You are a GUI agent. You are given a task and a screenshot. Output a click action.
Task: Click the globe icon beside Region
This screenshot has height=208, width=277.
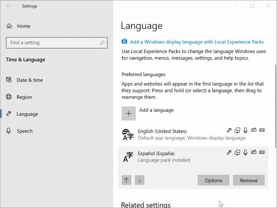point(9,97)
